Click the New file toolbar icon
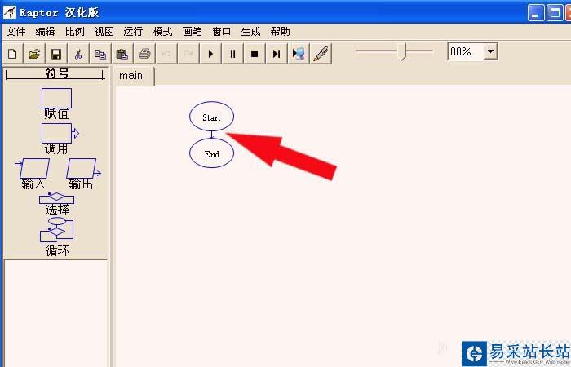571x367 pixels. coord(12,54)
